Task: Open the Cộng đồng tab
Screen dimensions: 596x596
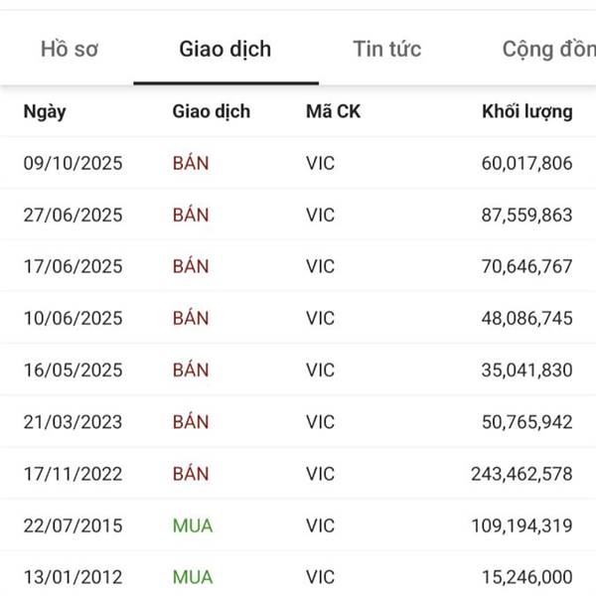Action: (549, 50)
